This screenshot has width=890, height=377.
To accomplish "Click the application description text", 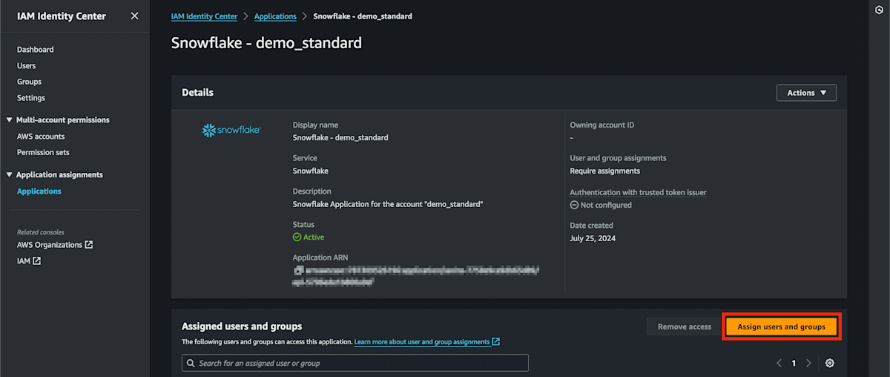I will point(388,204).
